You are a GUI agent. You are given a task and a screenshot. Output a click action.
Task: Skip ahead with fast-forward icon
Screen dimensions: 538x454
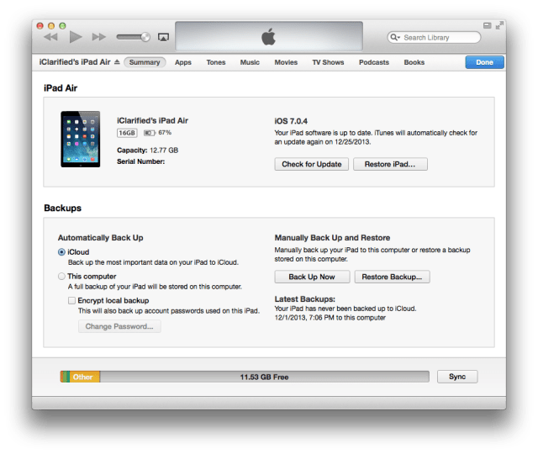pos(99,37)
